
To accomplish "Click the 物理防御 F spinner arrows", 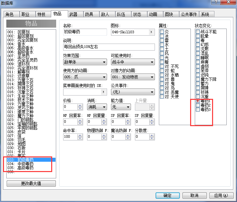I will pos(104,137).
